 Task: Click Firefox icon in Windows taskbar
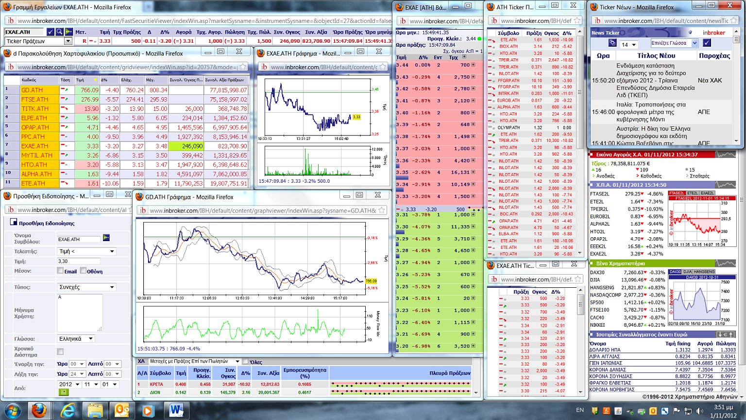point(40,411)
